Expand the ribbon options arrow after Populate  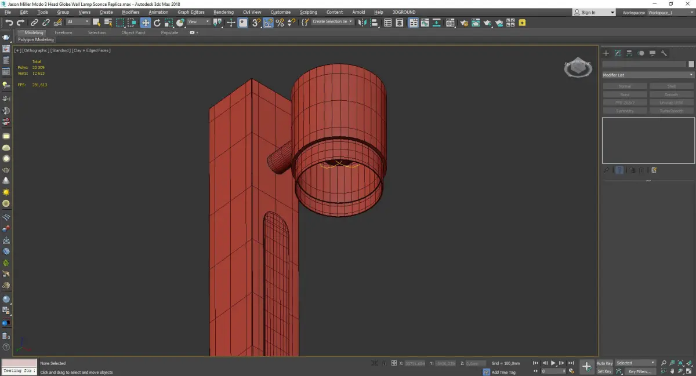(194, 32)
